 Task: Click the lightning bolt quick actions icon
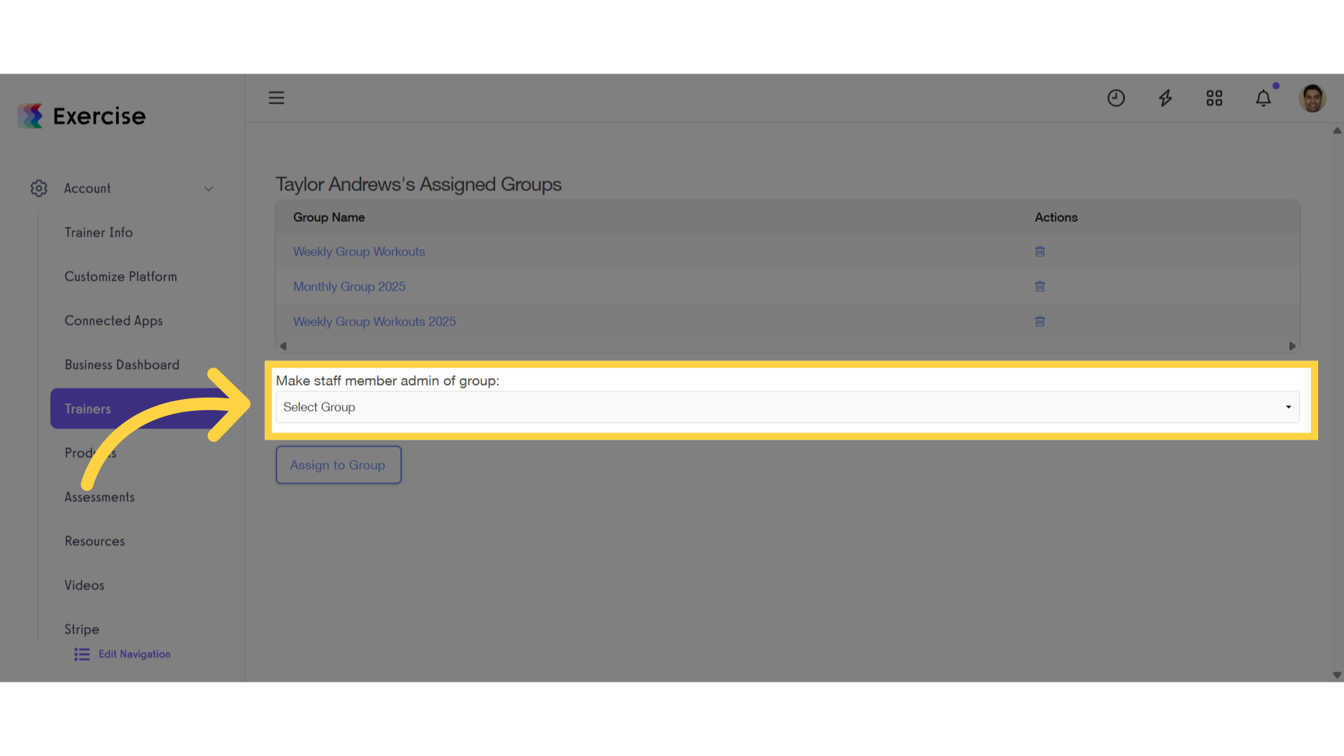(x=1165, y=98)
